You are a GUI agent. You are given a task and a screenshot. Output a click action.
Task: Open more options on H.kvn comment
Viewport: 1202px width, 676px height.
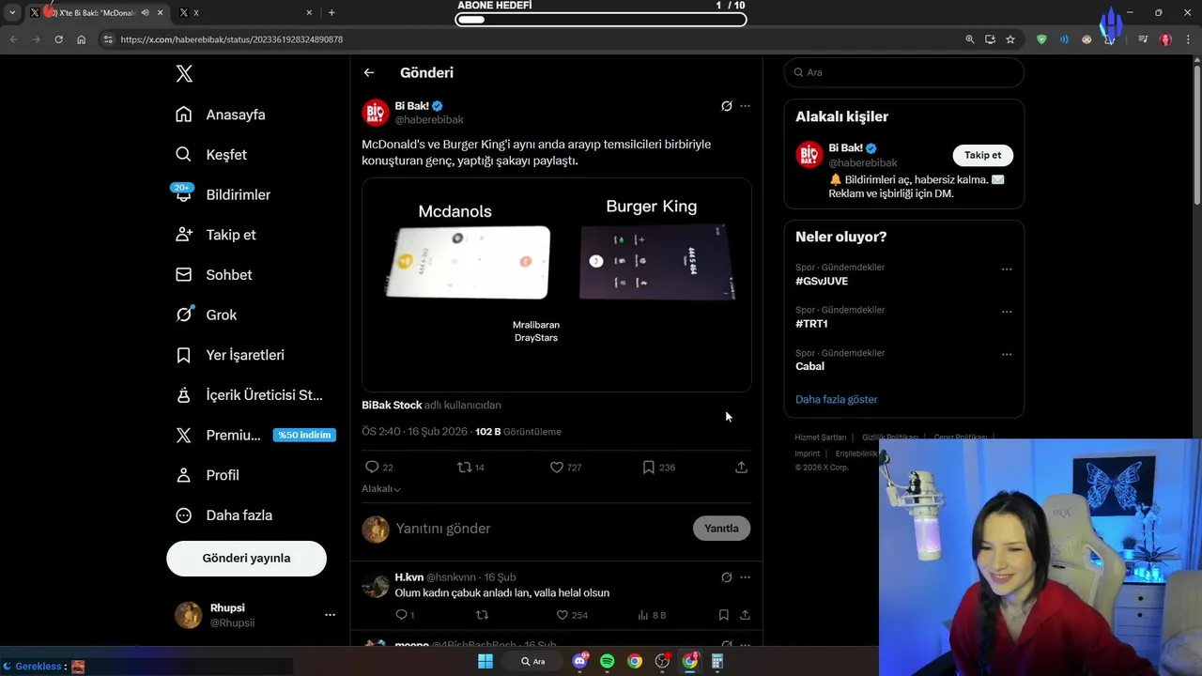coord(745,577)
